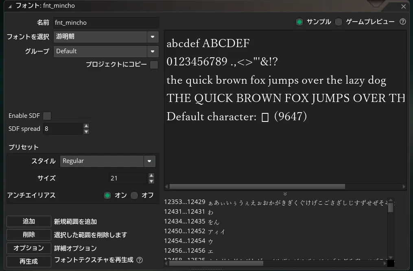The width and height of the screenshot is (413, 271).
Task: Enable the プロジェクトにコピー checkbox
Action: [x=154, y=65]
